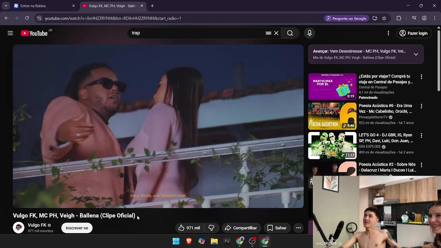Save video with Salvar button

[277, 228]
